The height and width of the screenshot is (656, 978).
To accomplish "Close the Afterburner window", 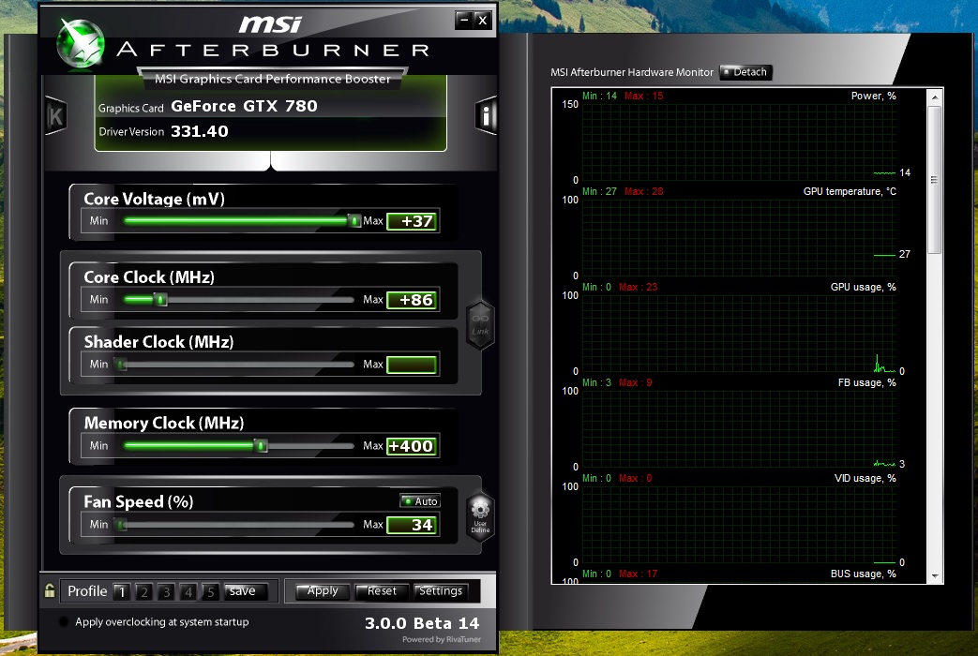I will point(483,20).
